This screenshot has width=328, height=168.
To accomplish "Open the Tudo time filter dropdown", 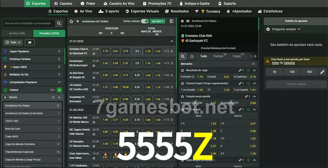I will [12, 42].
